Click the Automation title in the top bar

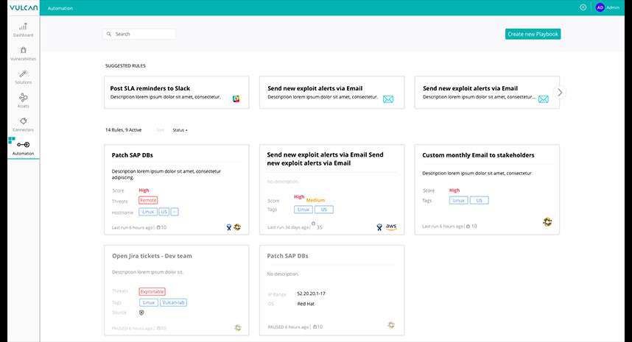[x=60, y=8]
